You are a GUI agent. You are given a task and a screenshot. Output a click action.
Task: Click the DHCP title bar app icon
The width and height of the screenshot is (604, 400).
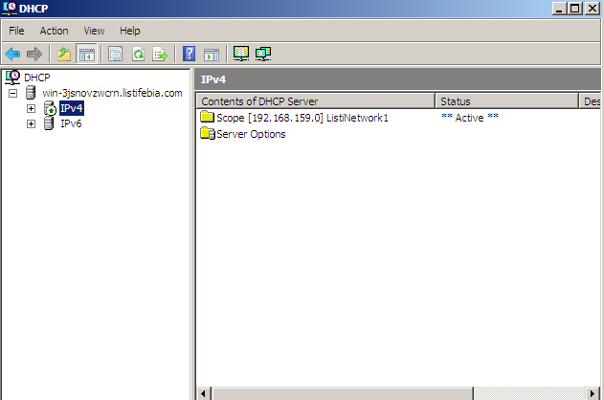[10, 8]
